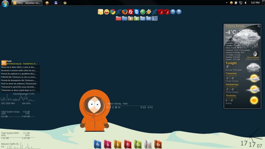
Task: Click the orange RSS Feed icon
Action: coord(4,63)
